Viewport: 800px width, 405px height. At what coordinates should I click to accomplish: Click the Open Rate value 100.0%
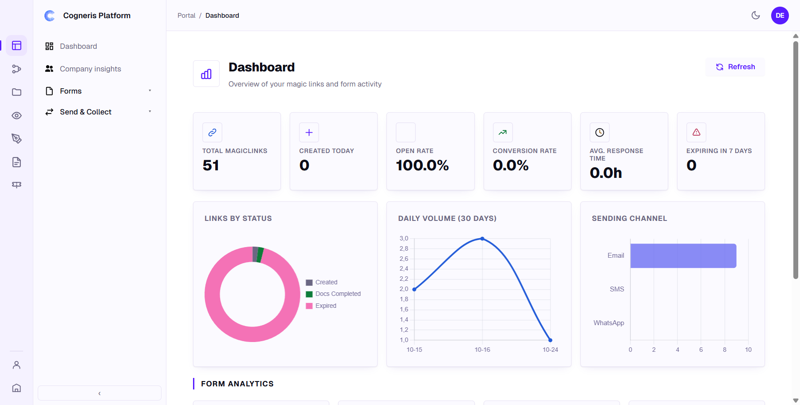422,165
